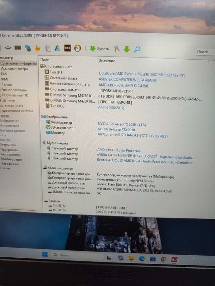Open the report checklist toolbar icon

(48, 48)
